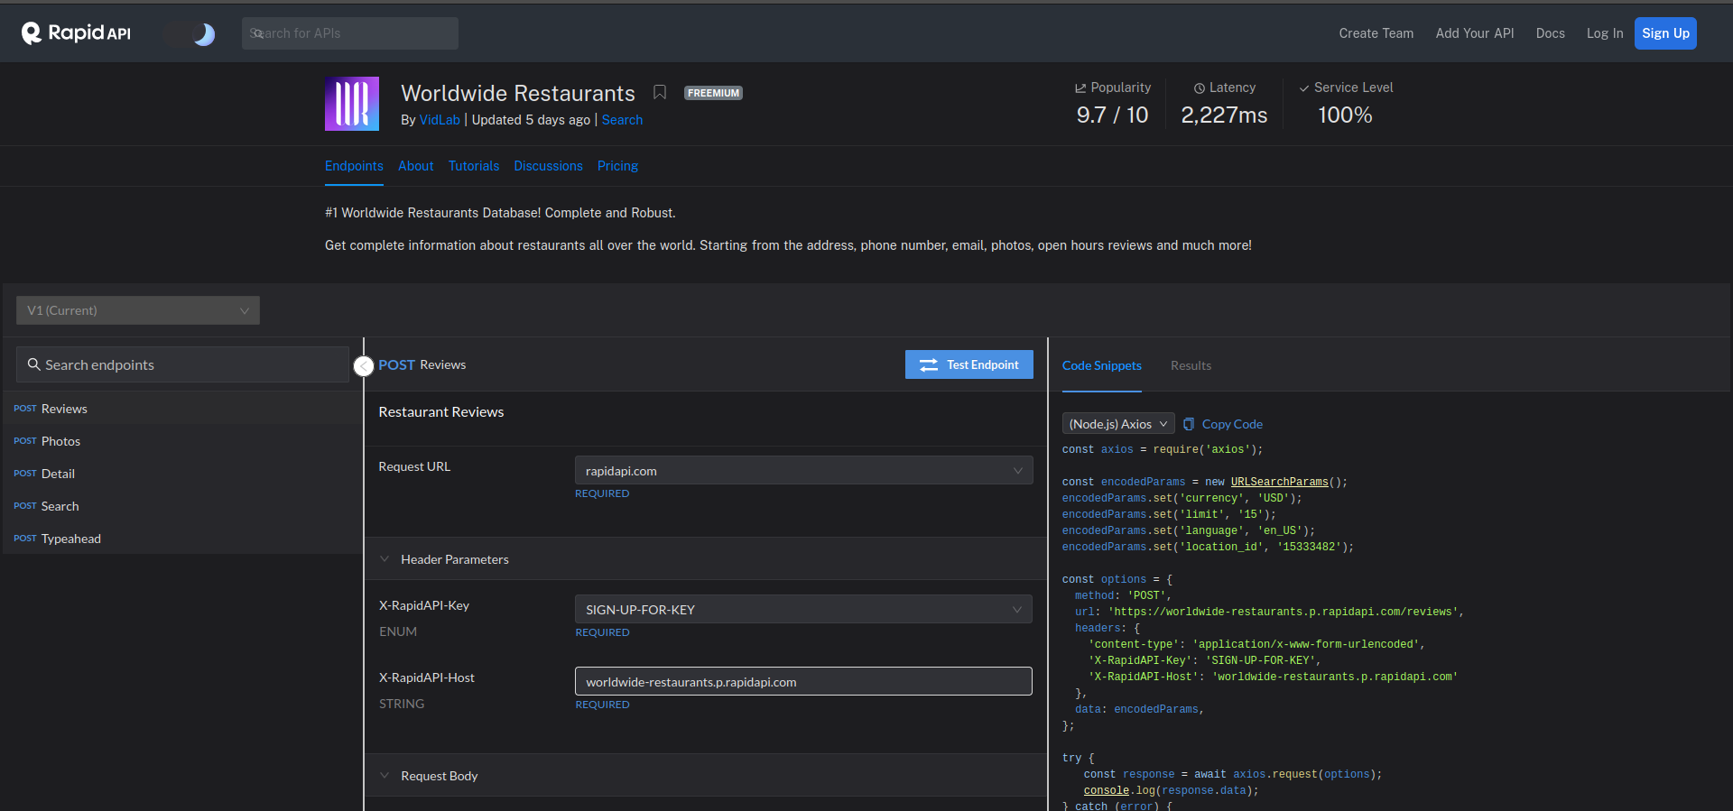
Task: Switch to the Tutorials tab
Action: point(474,166)
